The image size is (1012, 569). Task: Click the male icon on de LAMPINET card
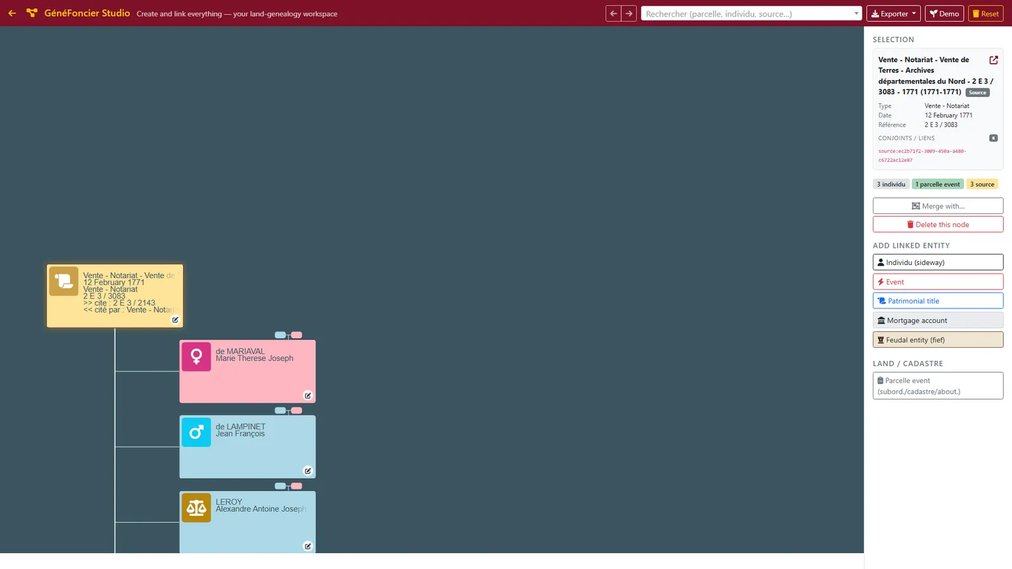(x=196, y=432)
